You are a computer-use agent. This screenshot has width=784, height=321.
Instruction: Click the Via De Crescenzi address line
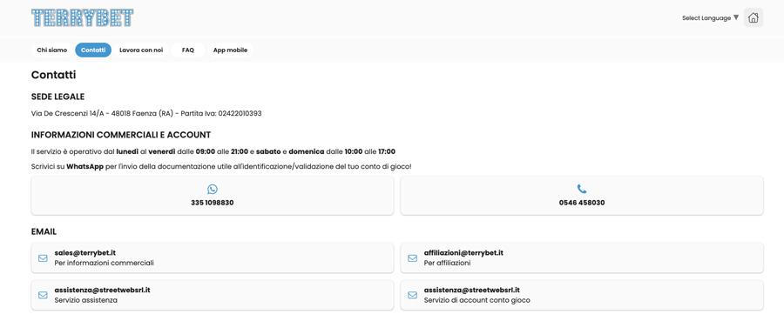coord(146,113)
